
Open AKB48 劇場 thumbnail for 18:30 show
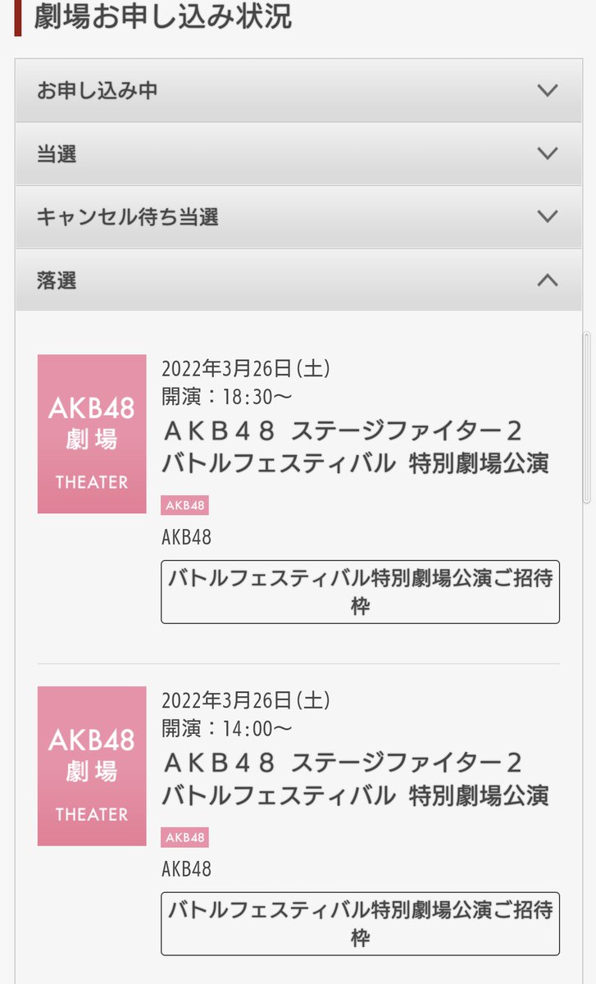coord(92,434)
